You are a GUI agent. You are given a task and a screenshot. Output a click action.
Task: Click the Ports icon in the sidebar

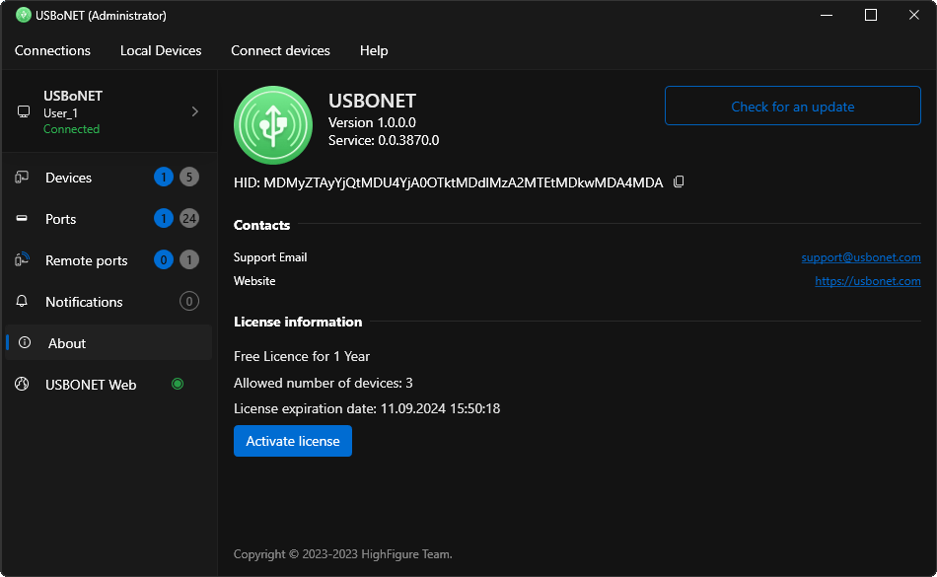pyautogui.click(x=22, y=219)
